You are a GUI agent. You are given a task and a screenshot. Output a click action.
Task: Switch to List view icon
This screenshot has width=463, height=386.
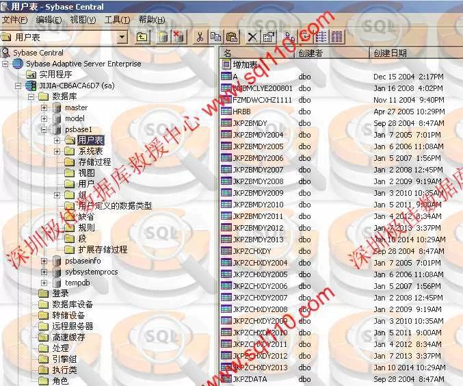click(x=321, y=37)
